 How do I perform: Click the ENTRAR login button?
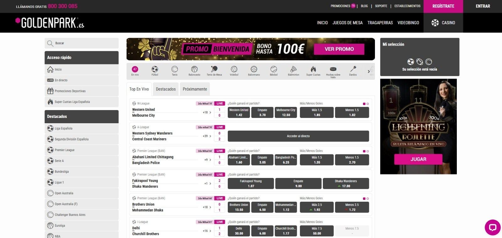coord(483,6)
